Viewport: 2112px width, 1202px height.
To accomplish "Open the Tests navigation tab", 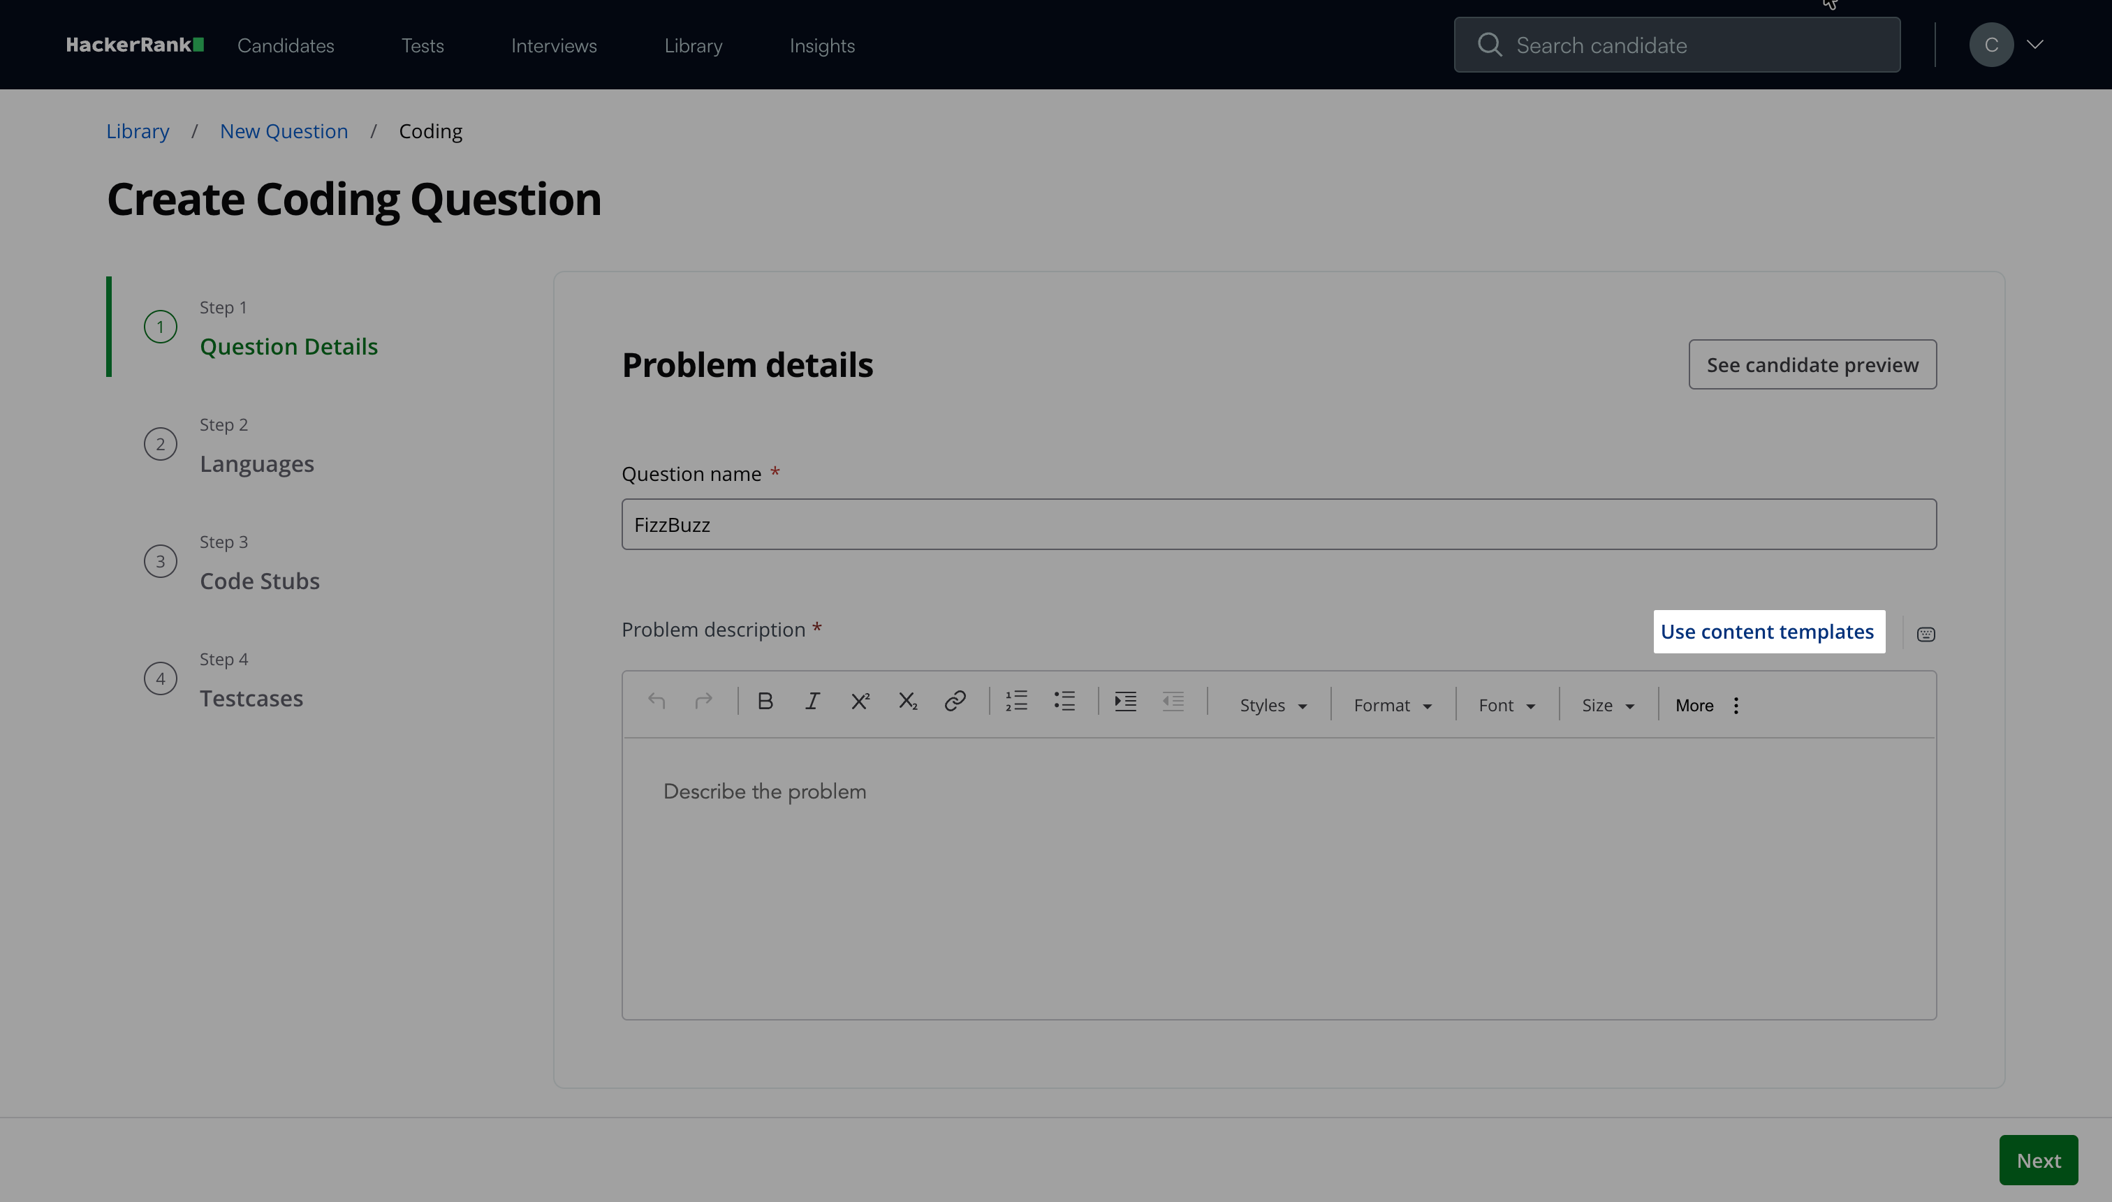I will pyautogui.click(x=422, y=46).
